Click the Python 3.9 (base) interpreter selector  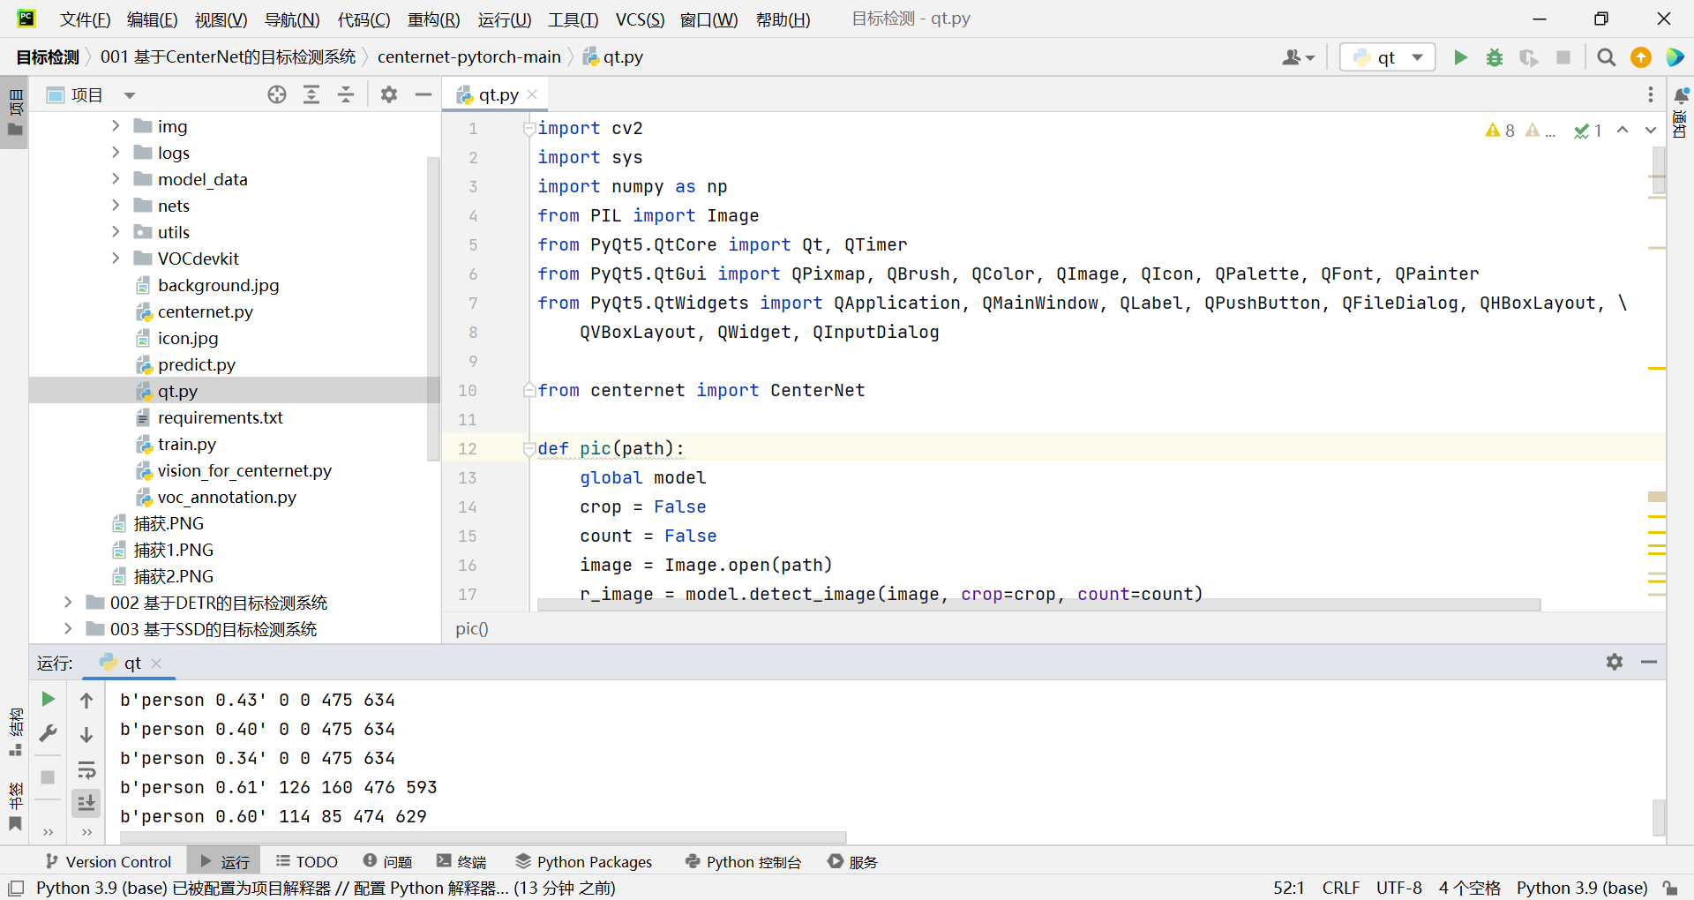point(1581,888)
